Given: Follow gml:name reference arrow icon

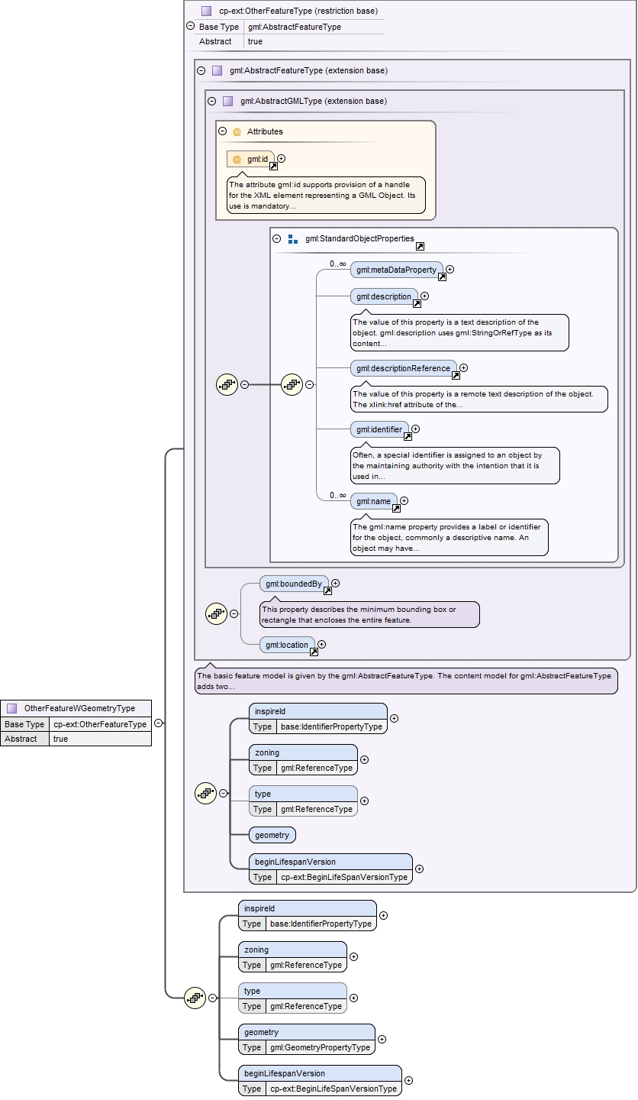Looking at the screenshot, I should (396, 509).
